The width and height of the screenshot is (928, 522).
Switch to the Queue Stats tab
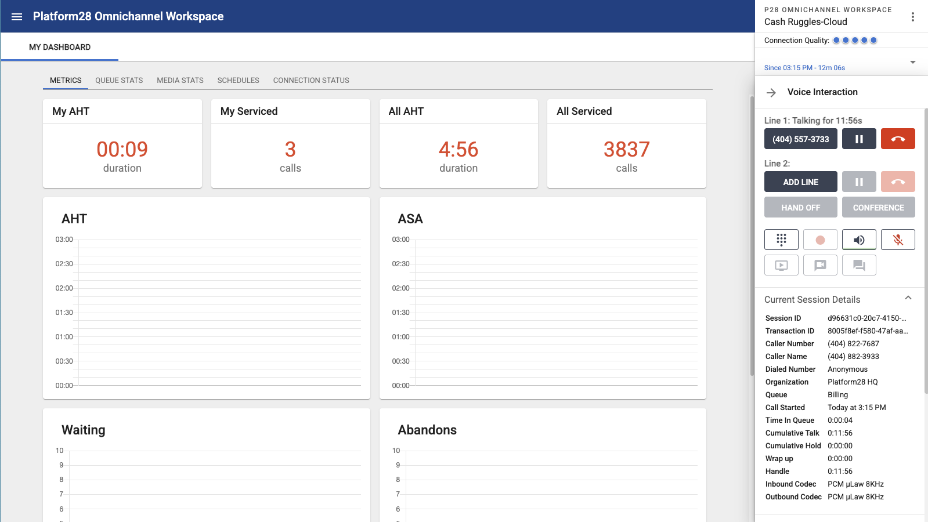point(119,81)
